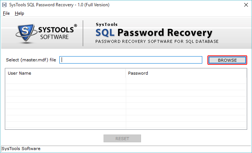This screenshot has width=252, height=153.
Task: Click the greyed-out RESET button
Action: pyautogui.click(x=122, y=139)
